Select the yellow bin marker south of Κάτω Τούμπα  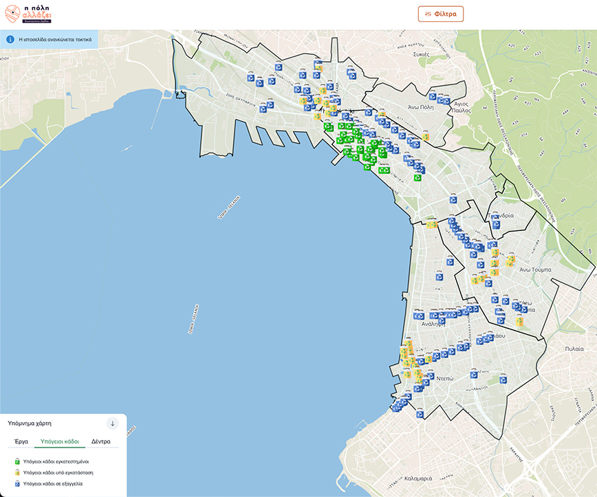[520, 322]
